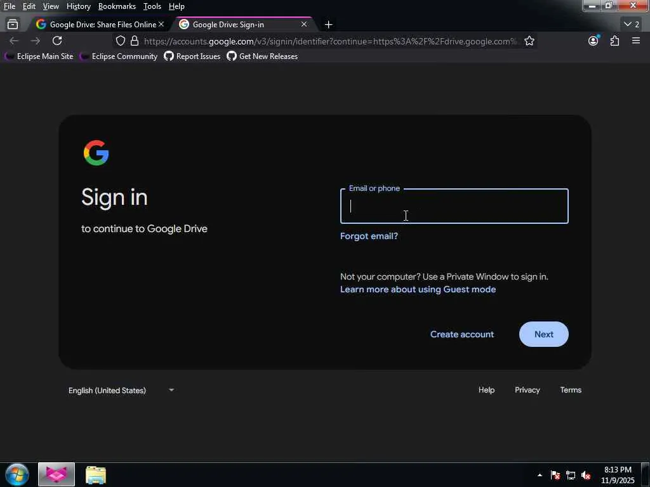Open Windows Explorer from taskbar
650x487 pixels.
point(96,474)
